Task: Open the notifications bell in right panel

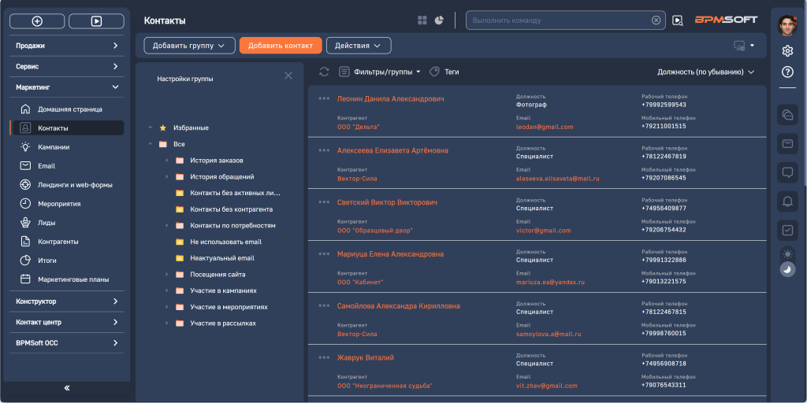Action: tap(787, 201)
